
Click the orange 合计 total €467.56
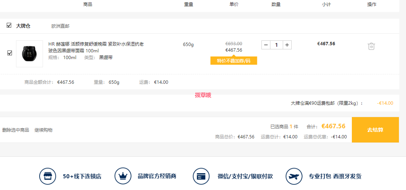[334, 126]
